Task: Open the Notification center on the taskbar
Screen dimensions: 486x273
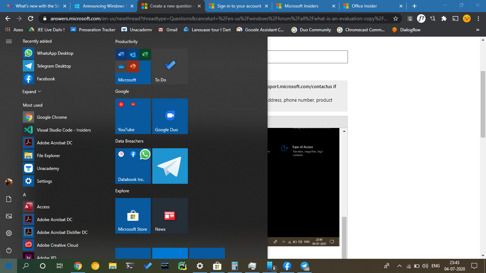Action: 474,266
